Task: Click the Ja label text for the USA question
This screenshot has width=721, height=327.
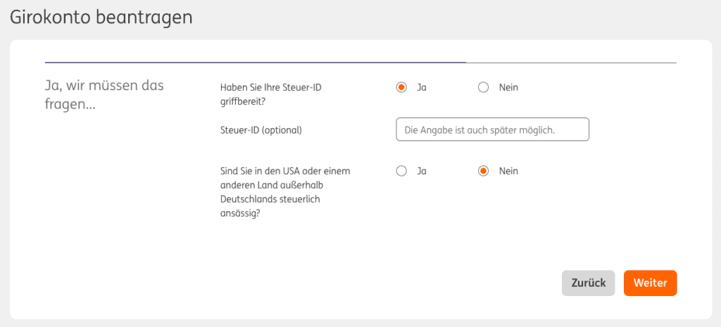Action: pyautogui.click(x=422, y=171)
